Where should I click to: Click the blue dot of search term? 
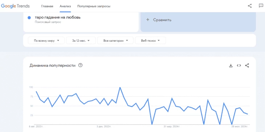coord(29,17)
